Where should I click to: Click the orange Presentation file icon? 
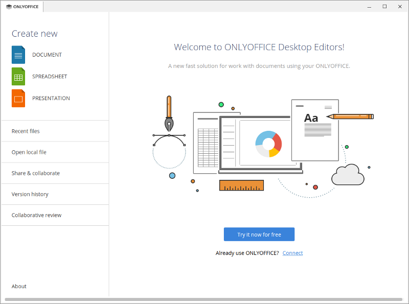tap(18, 98)
